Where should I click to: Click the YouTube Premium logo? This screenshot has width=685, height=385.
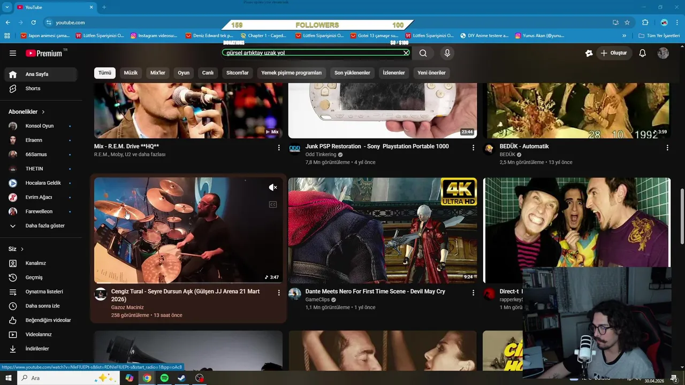[44, 53]
